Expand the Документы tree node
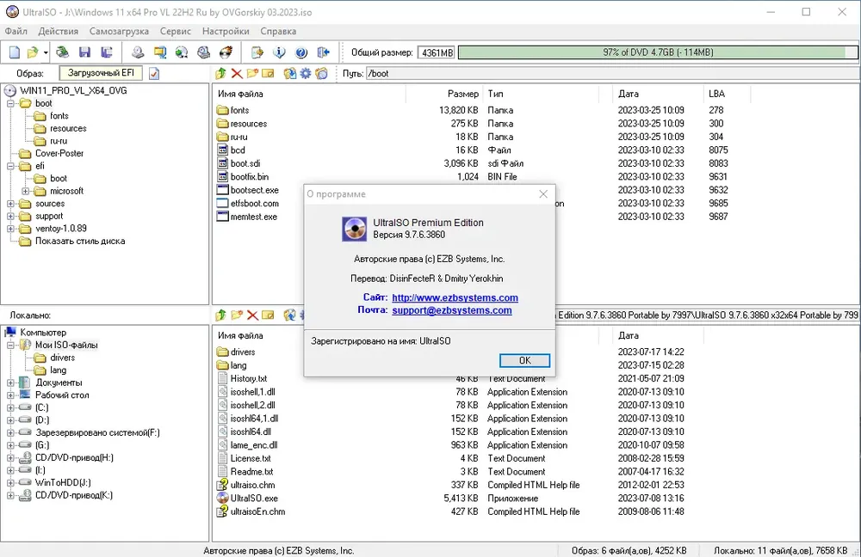Screen dimensions: 861x557 (10, 383)
